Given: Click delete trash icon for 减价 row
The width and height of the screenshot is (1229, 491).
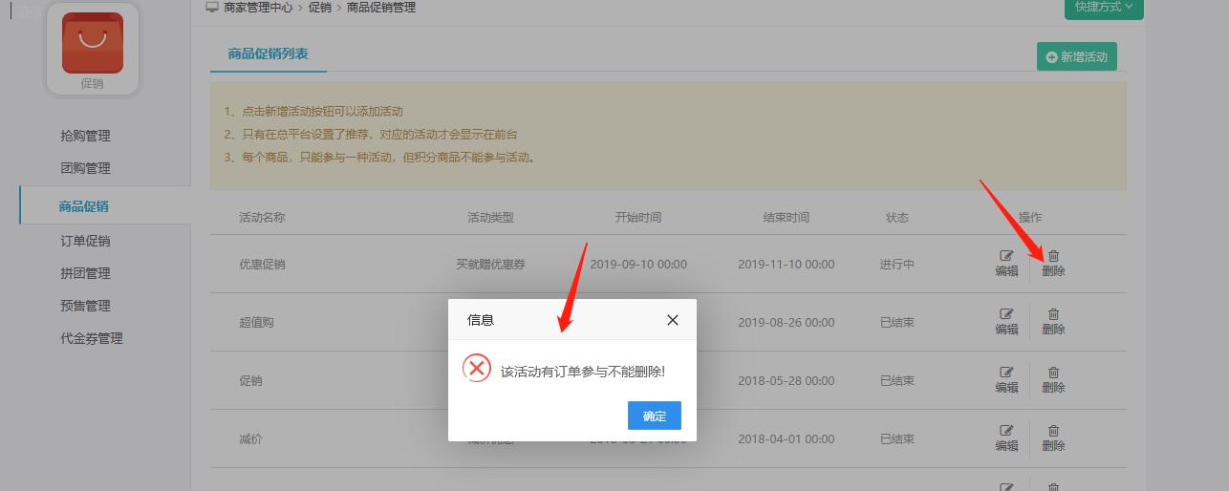Looking at the screenshot, I should pyautogui.click(x=1053, y=431).
